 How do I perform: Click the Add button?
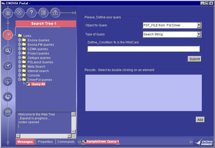pos(200,120)
